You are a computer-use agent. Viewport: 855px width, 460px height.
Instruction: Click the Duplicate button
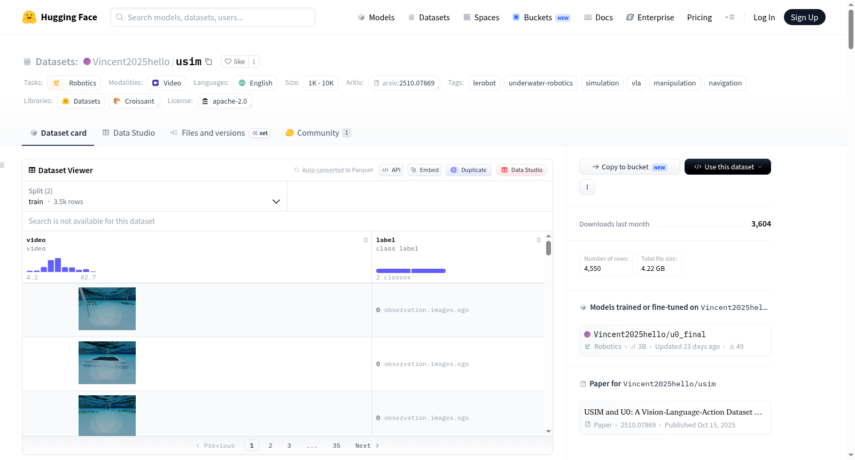point(469,170)
